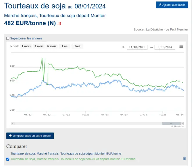Open the Tourteaux de soja départ Montoir link
The width and height of the screenshot is (193, 167).
[x=66, y=154]
